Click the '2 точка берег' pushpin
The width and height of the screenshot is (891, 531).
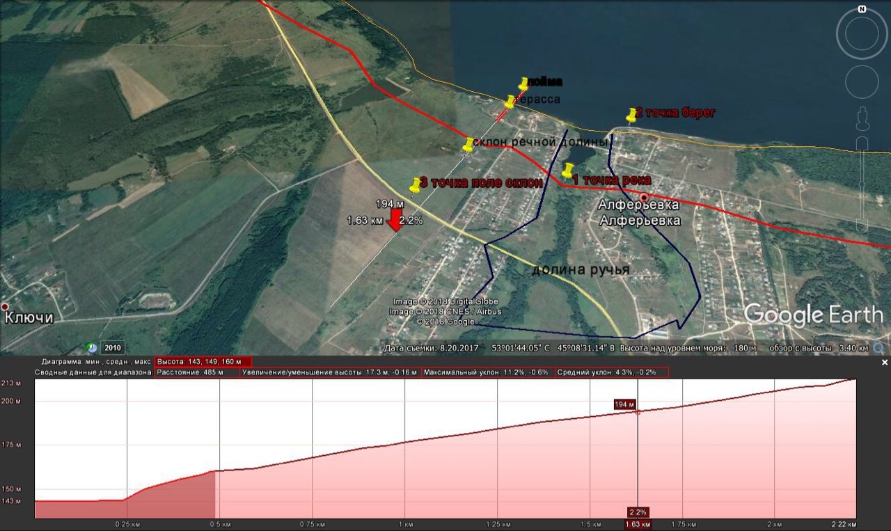pos(631,116)
